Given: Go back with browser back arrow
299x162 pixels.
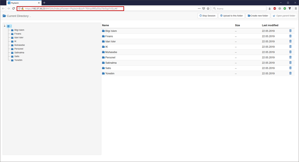Looking at the screenshot, I should pos(3,9).
